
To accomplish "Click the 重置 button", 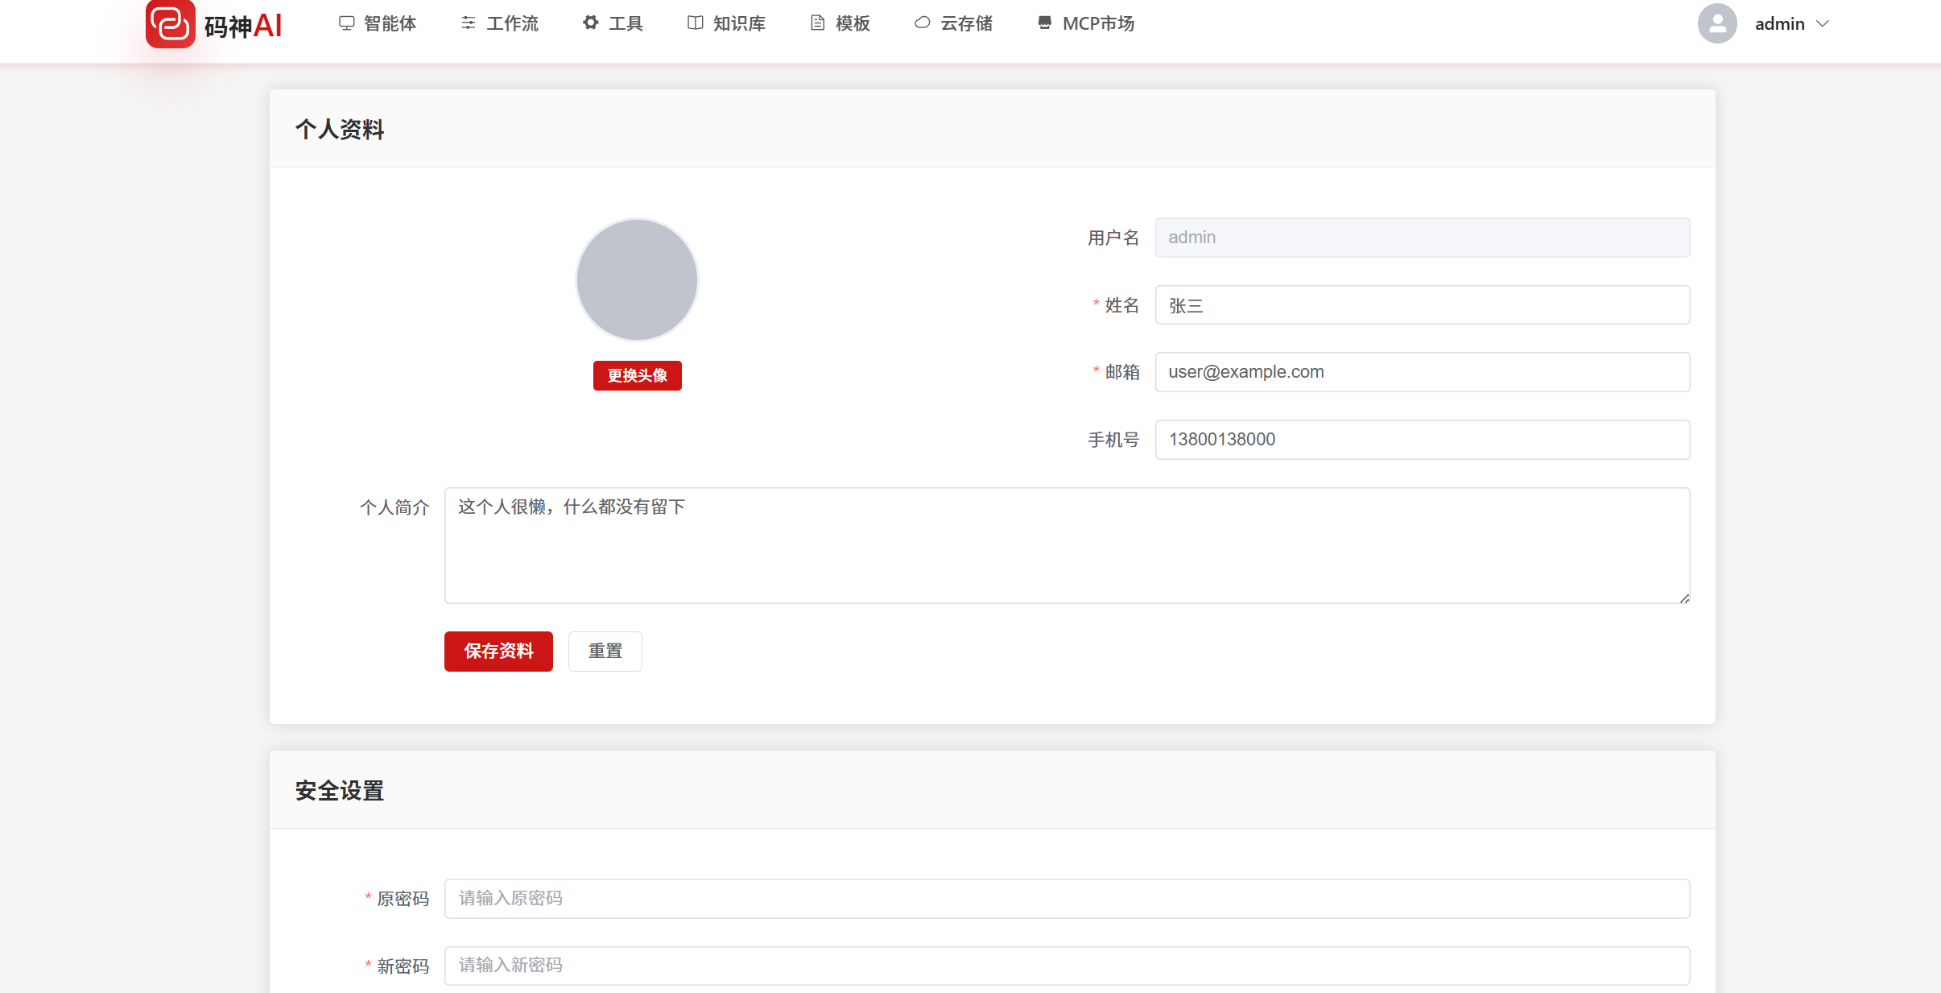I will (605, 651).
